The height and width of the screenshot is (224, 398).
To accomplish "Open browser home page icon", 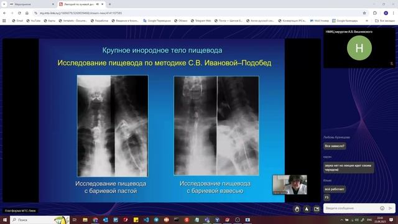I will click(x=27, y=13).
